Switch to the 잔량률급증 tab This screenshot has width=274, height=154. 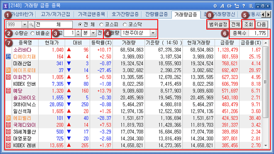[157, 14]
